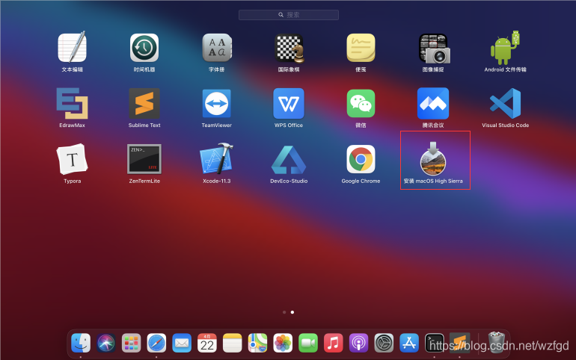Launch Typora editor
The height and width of the screenshot is (360, 576).
coord(72,159)
